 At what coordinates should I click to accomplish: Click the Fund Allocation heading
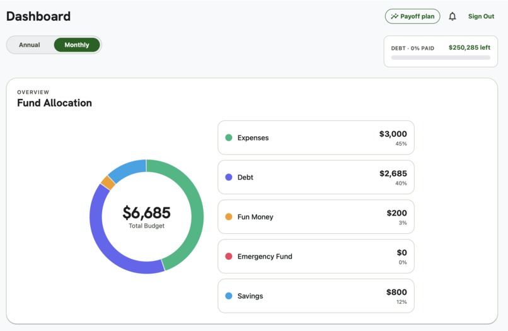click(54, 103)
